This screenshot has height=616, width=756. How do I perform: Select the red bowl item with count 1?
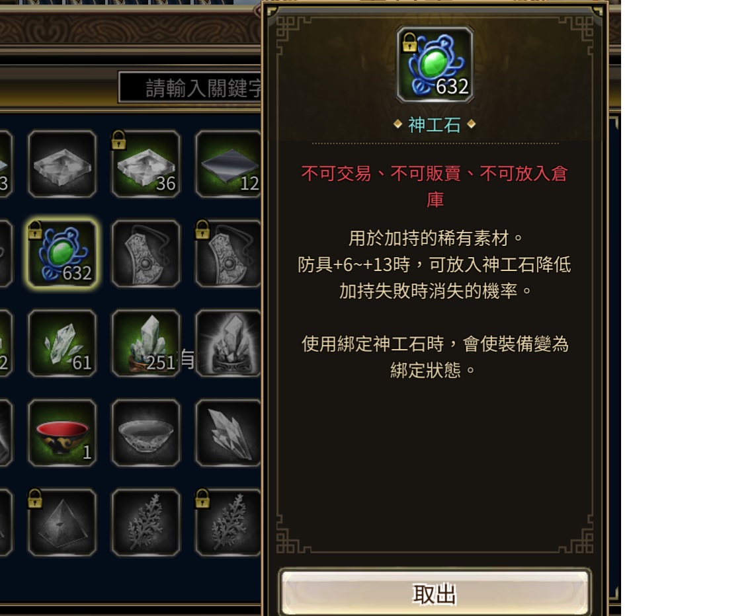[62, 432]
